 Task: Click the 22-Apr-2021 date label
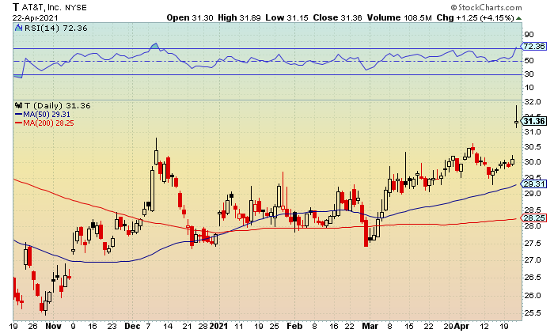tap(36, 17)
